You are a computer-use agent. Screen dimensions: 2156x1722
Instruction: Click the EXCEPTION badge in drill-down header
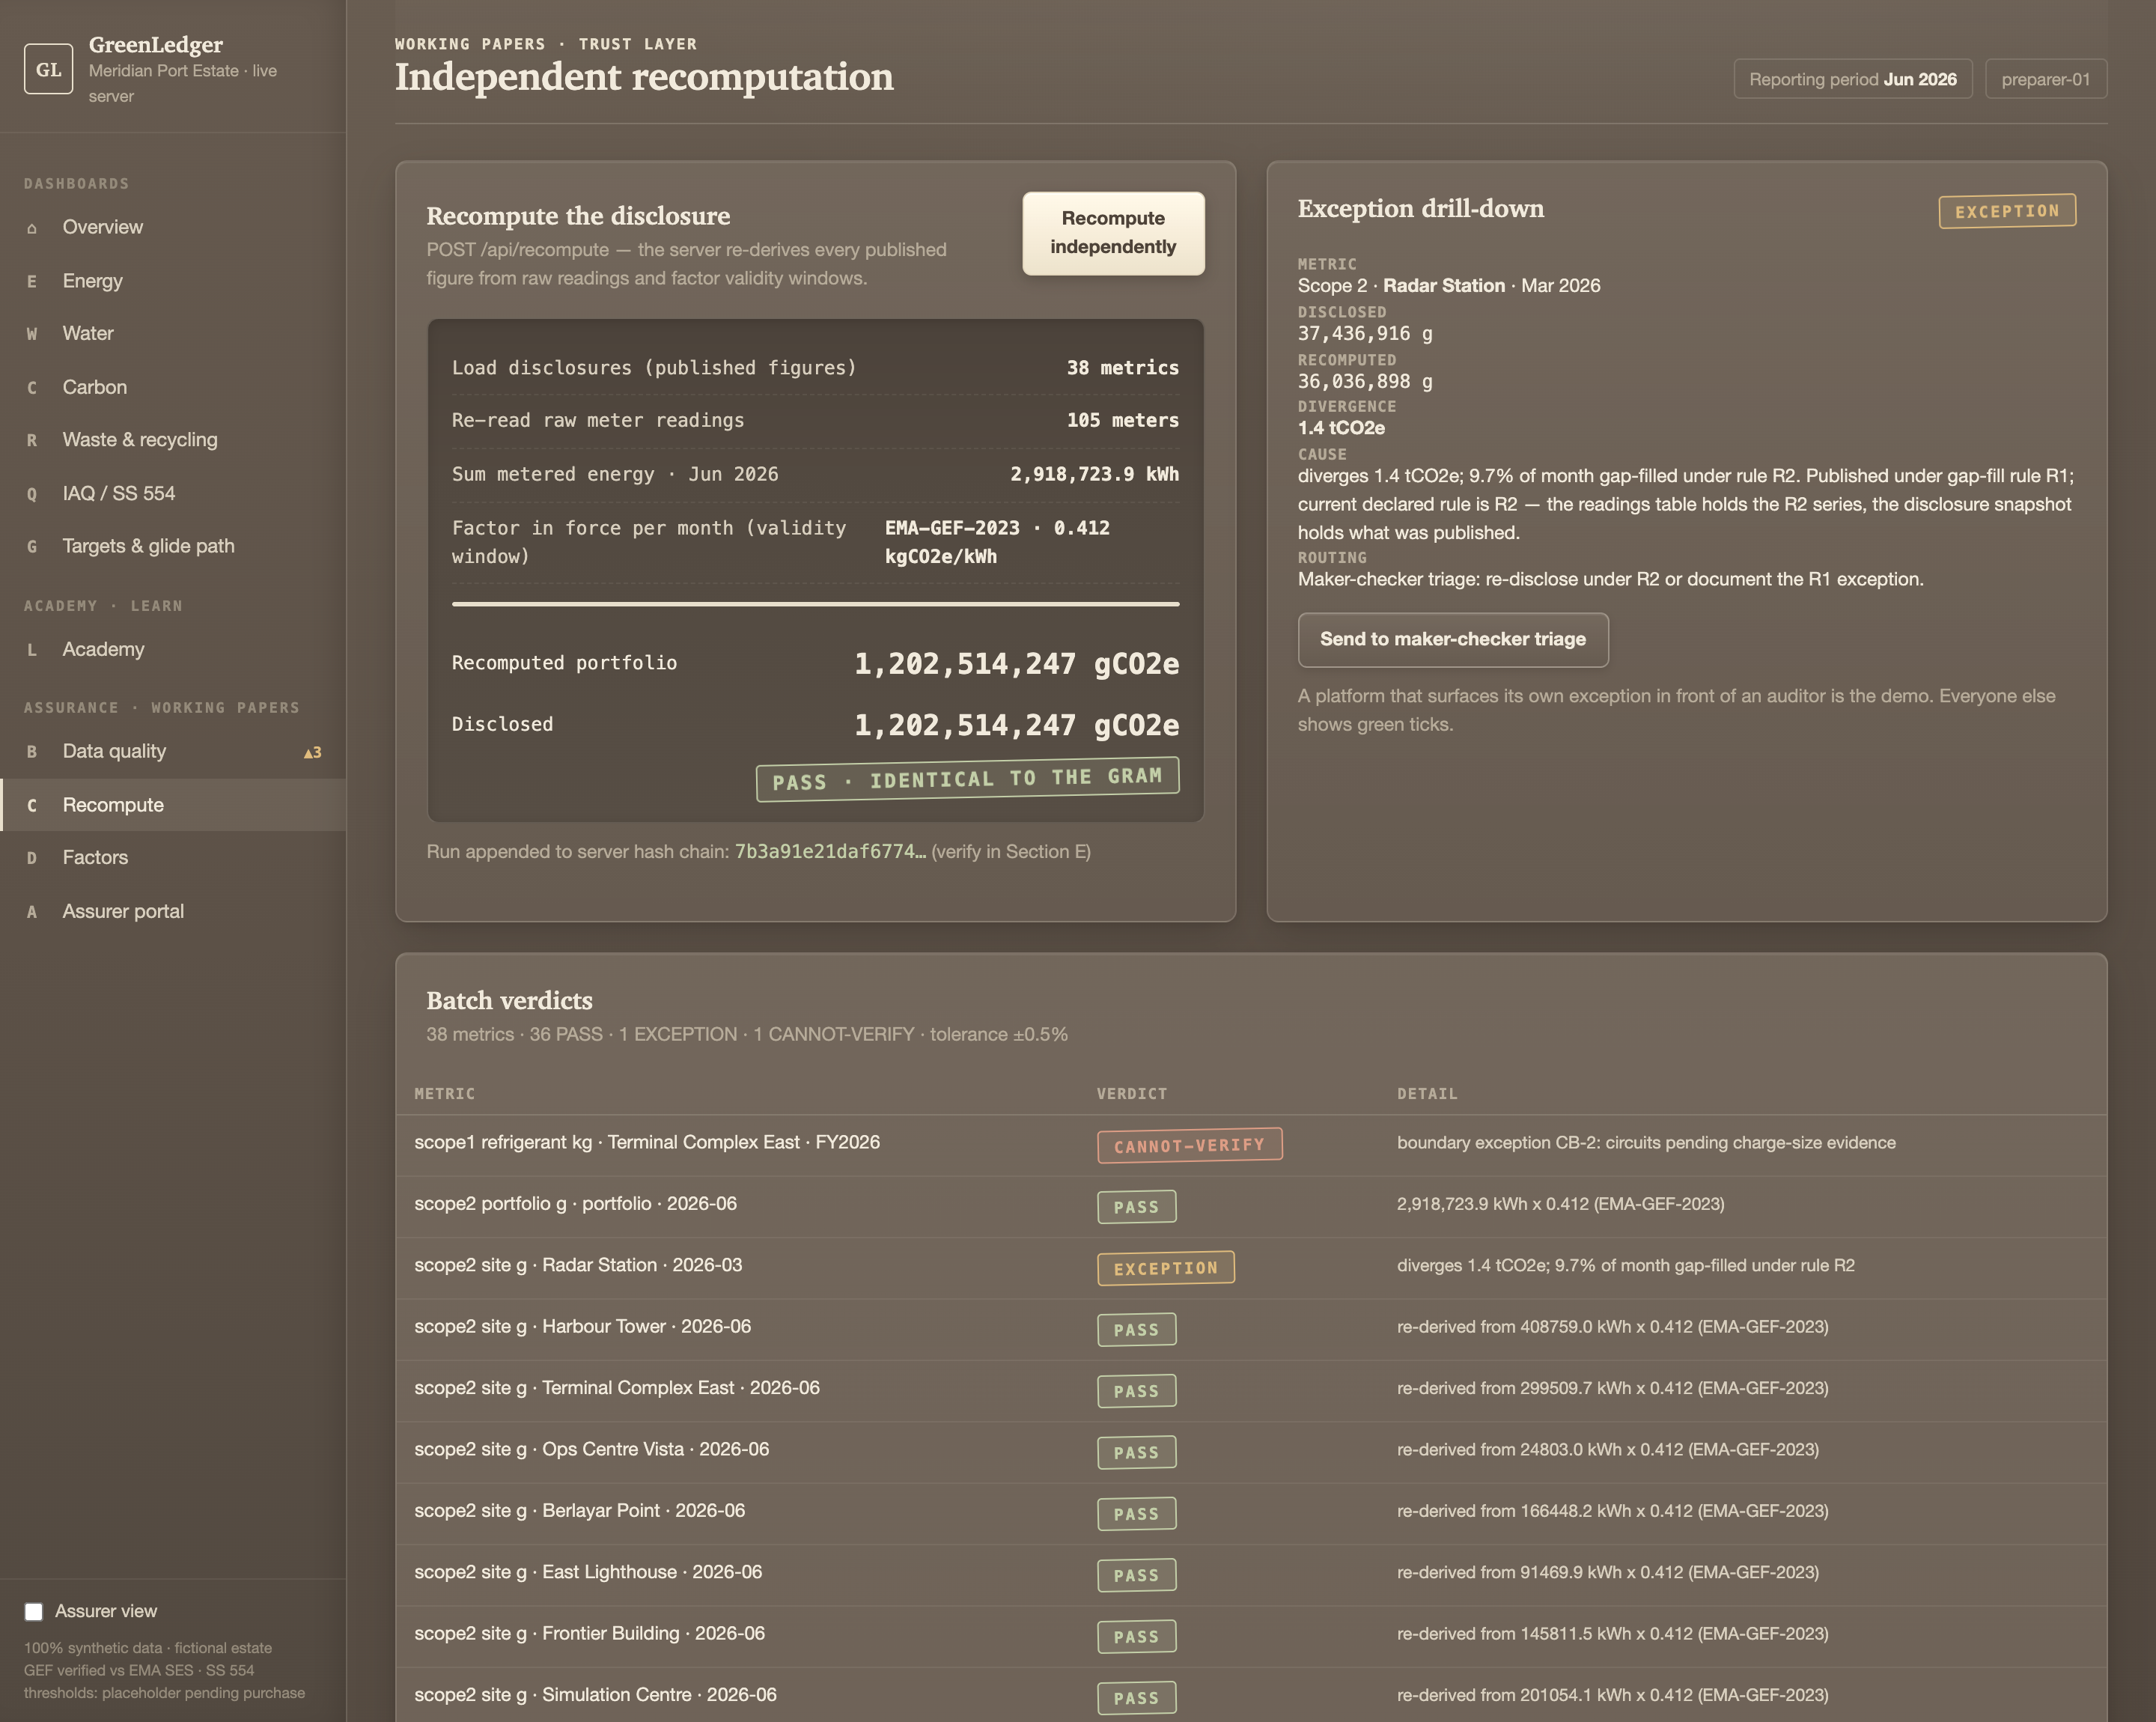2007,211
